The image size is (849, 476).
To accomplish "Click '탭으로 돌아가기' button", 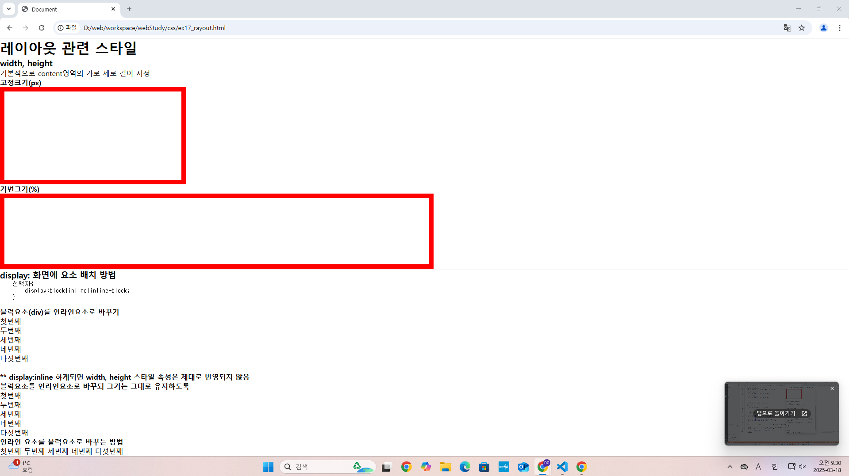I will 782,414.
